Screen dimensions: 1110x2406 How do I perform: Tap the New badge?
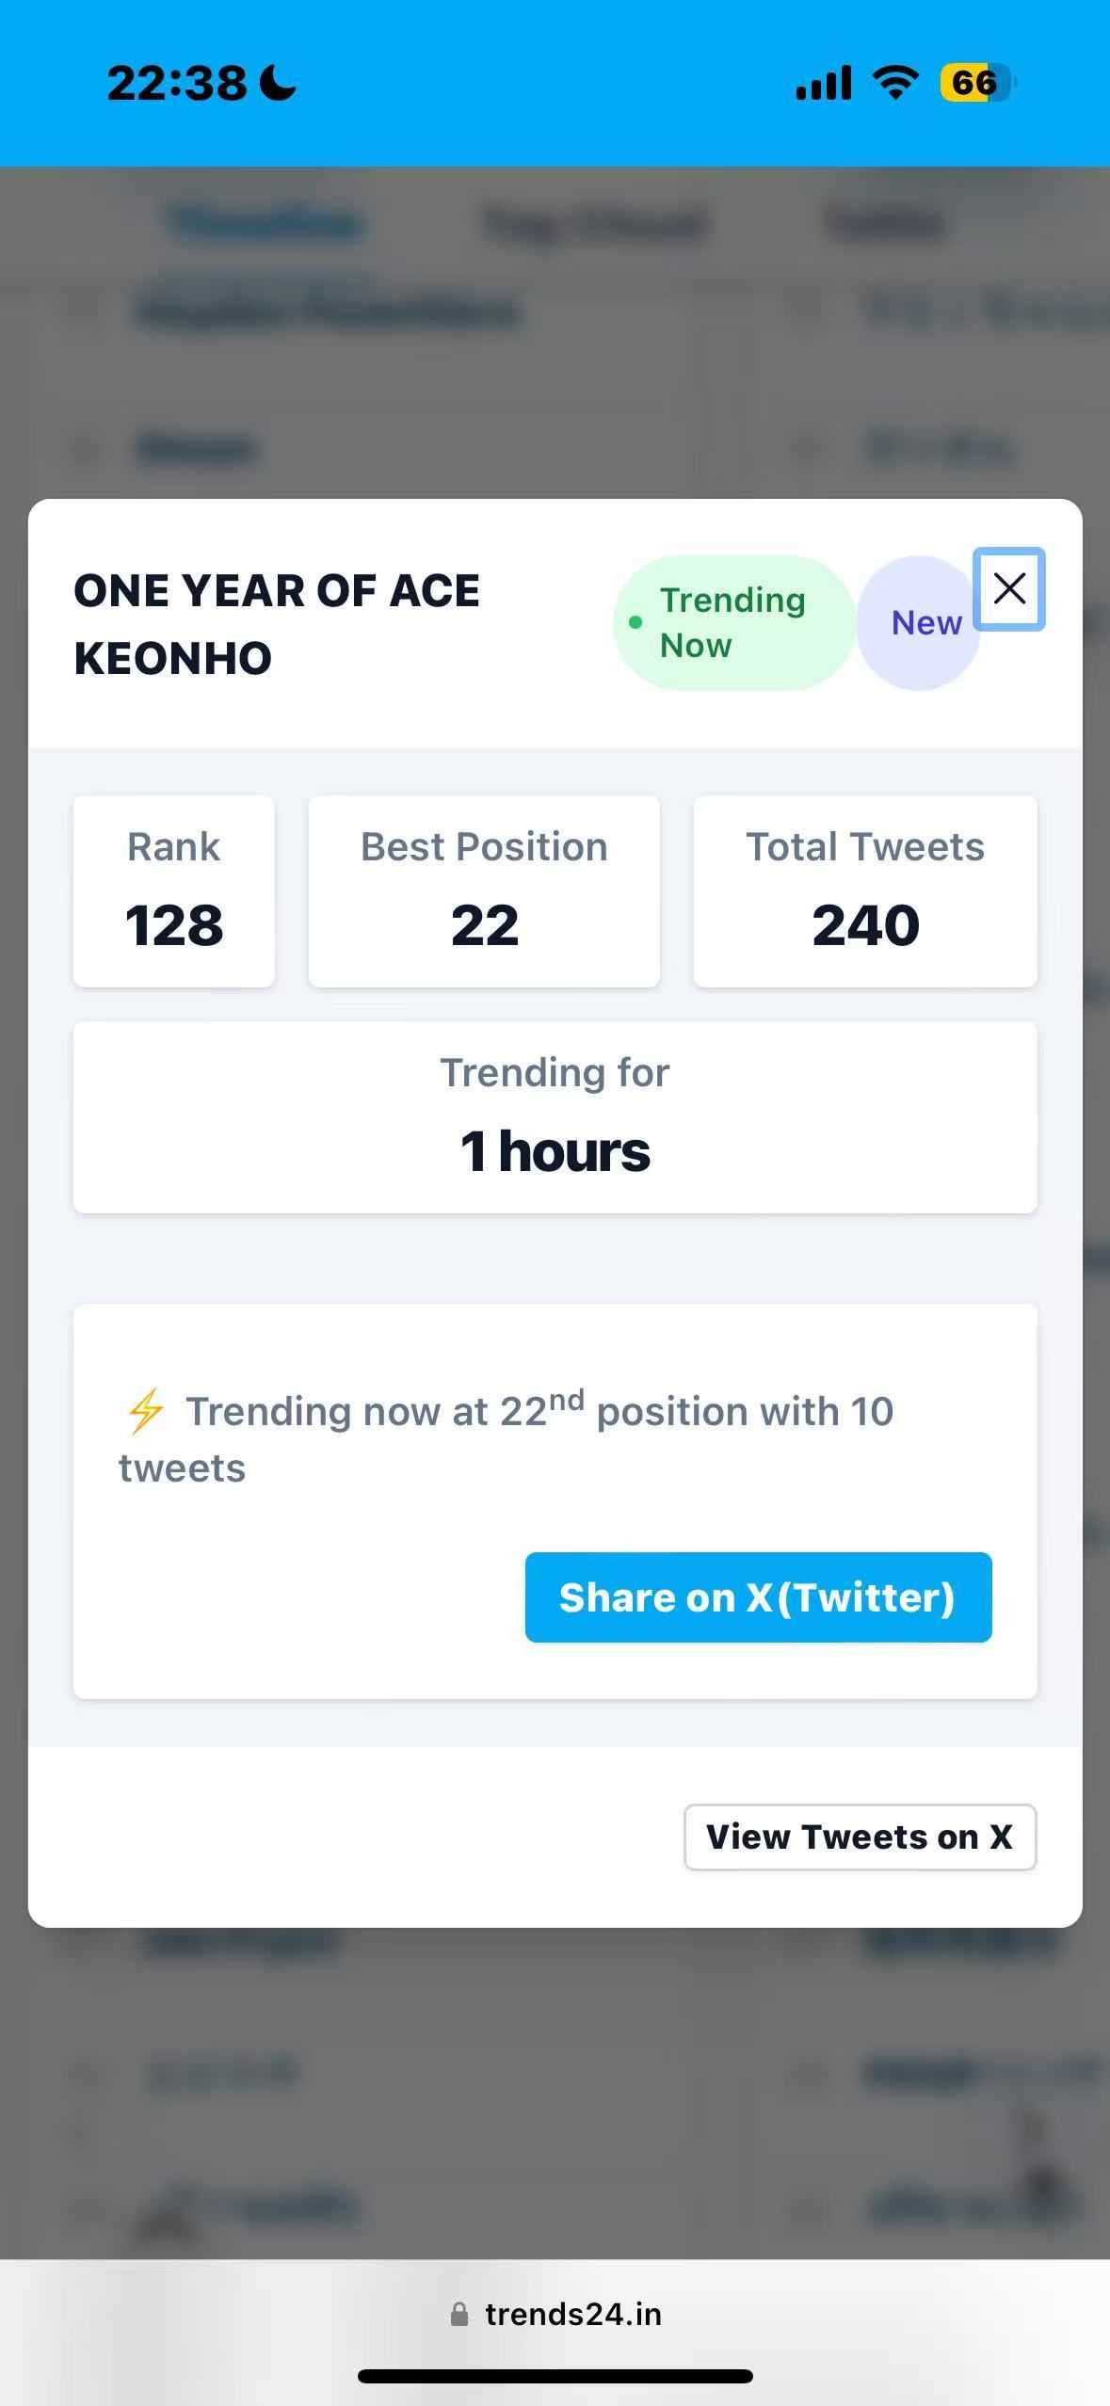pos(920,622)
